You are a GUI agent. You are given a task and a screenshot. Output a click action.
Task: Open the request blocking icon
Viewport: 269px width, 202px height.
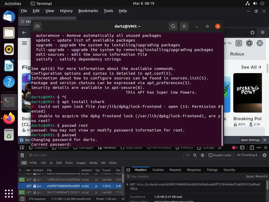click(x=203, y=155)
